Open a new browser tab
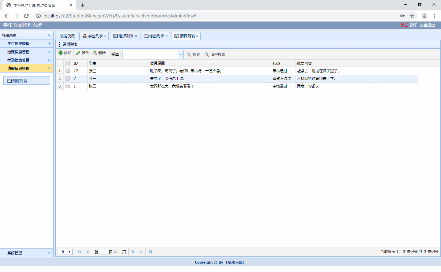Viewport: 441px width, 272px height. (x=83, y=5)
